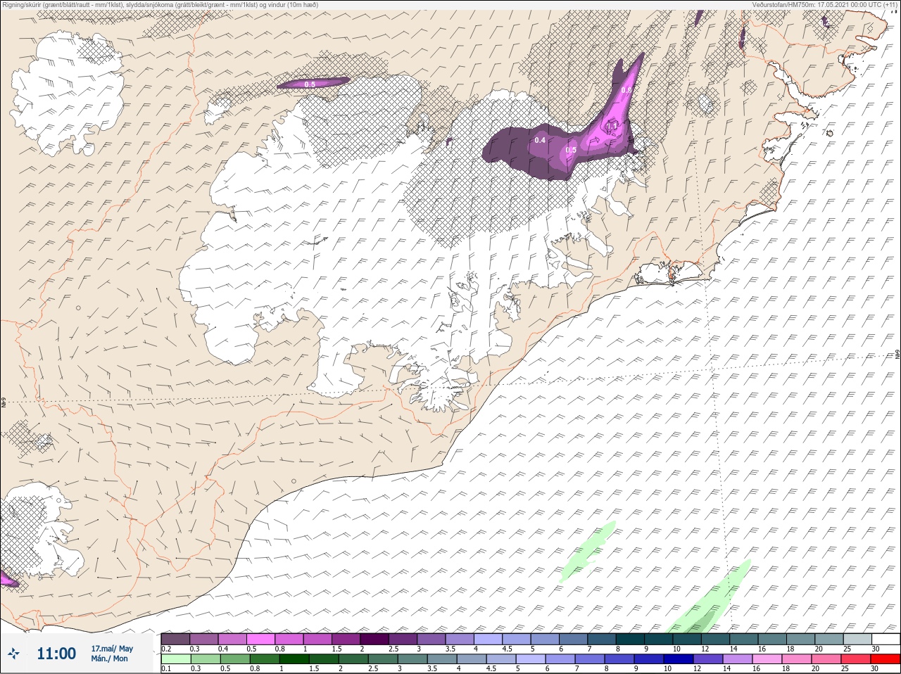Pick pink 18 swatch in lower legend
The height and width of the screenshot is (674, 901).
tap(797, 660)
